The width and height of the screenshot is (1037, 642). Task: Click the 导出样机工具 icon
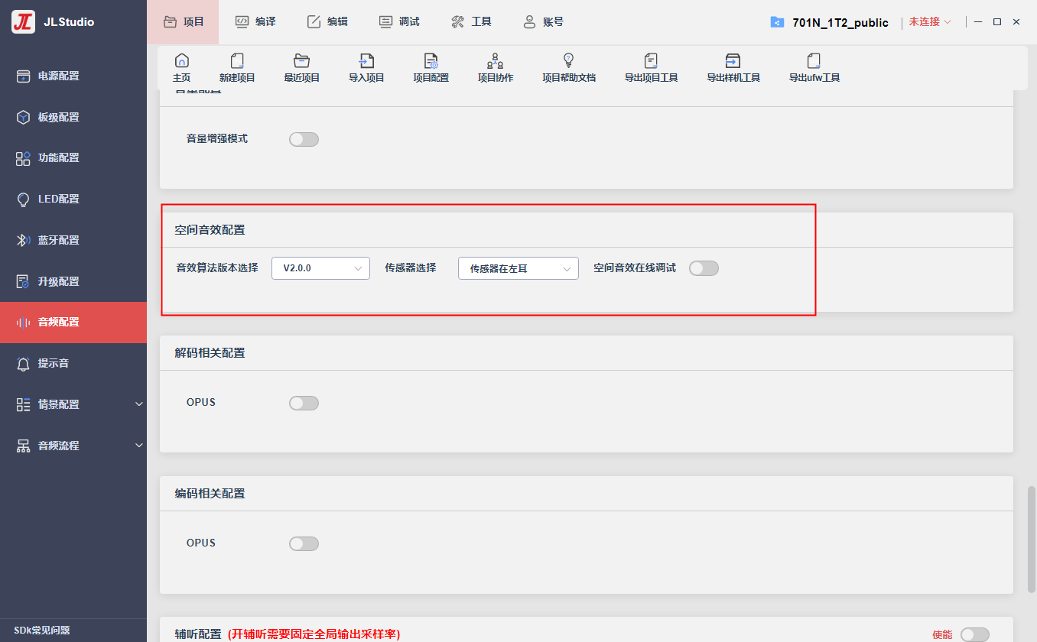733,61
